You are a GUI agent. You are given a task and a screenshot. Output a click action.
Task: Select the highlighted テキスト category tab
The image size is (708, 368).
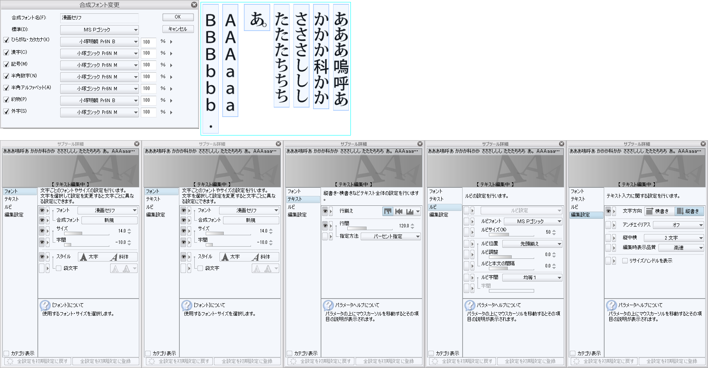tap(302, 199)
